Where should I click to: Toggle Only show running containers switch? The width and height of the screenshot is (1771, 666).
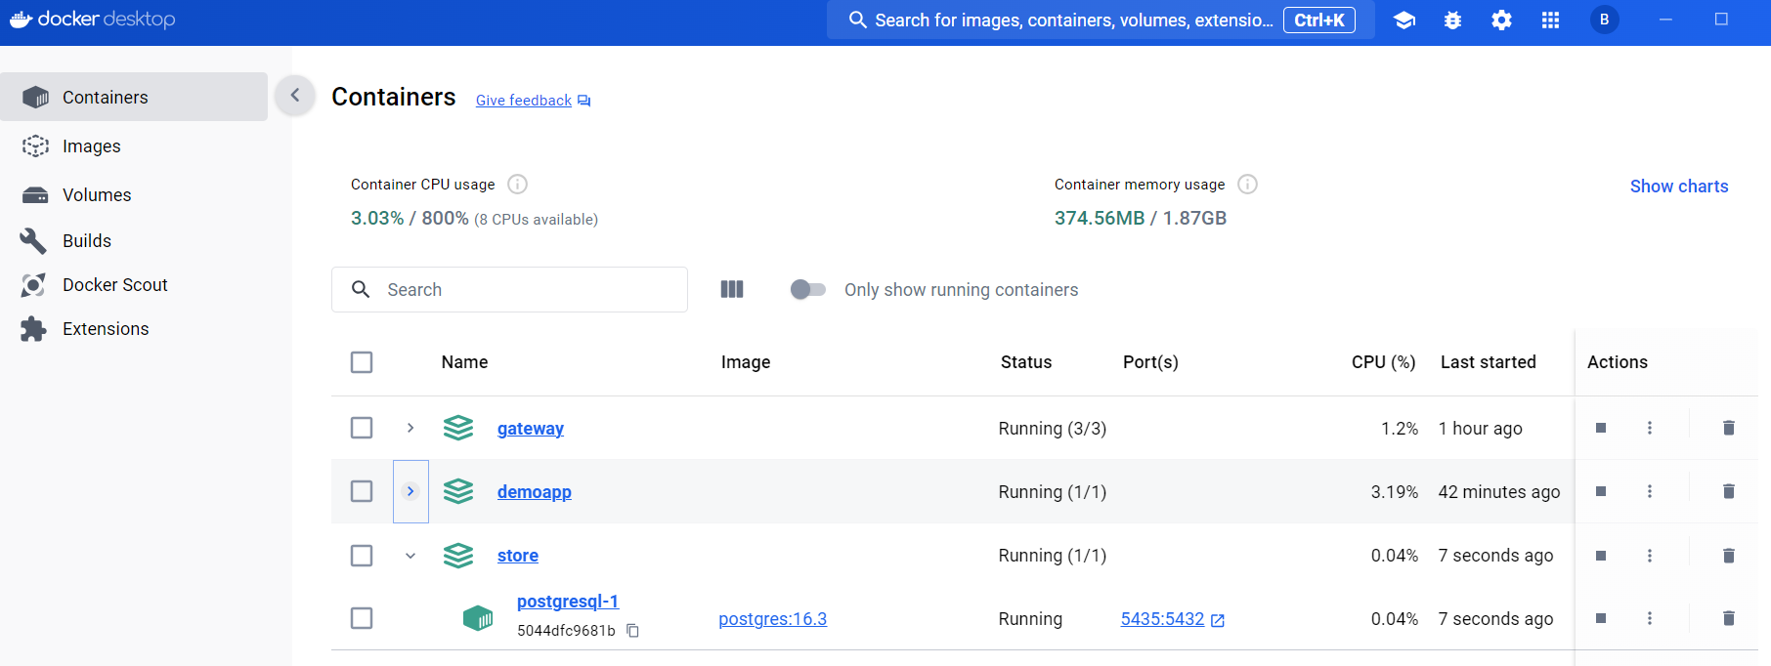[808, 289]
